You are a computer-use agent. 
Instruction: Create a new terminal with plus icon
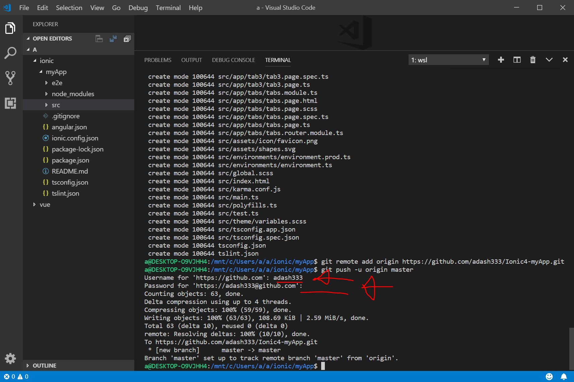[x=501, y=60]
